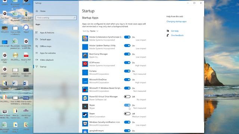
Task: Open Apps for websites page
Action: coord(48,53)
